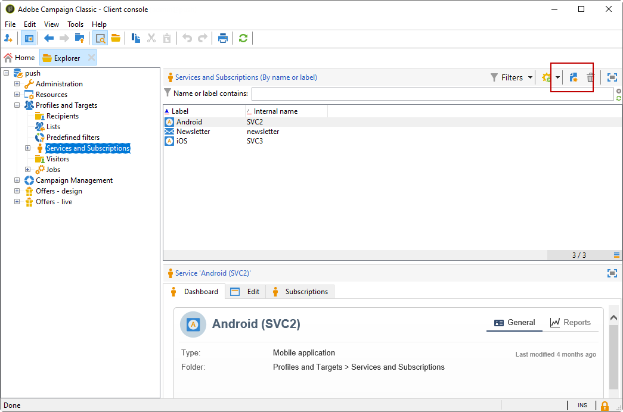This screenshot has width=623, height=412.
Task: Open the Edit menu
Action: point(30,24)
